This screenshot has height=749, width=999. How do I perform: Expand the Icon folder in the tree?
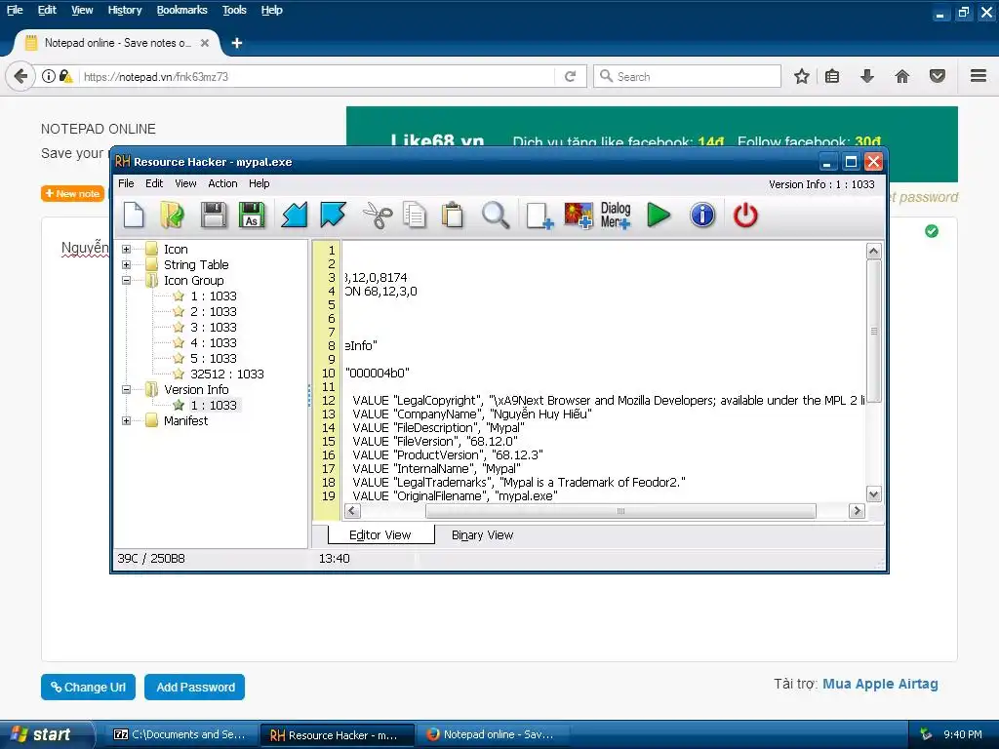click(x=126, y=249)
